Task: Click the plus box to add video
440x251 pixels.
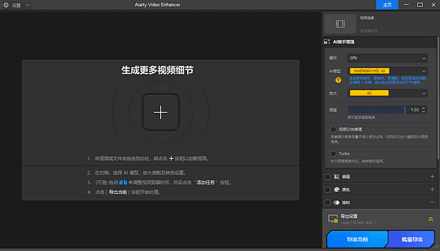Action: click(x=160, y=112)
